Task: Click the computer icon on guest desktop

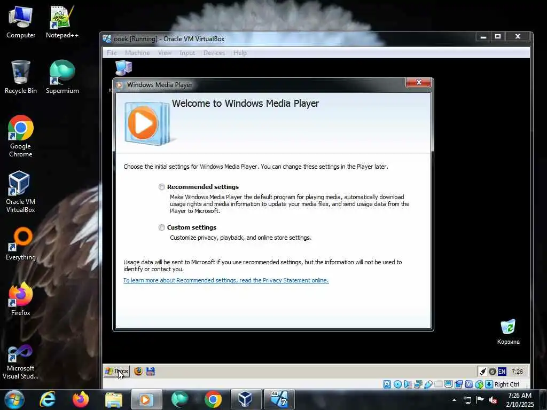Action: point(123,67)
